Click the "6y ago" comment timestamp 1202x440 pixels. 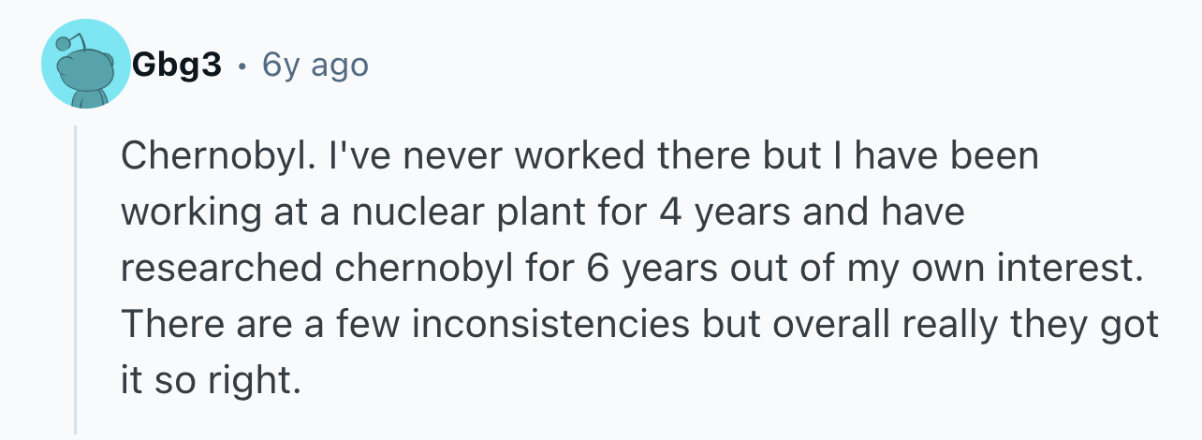coord(315,66)
